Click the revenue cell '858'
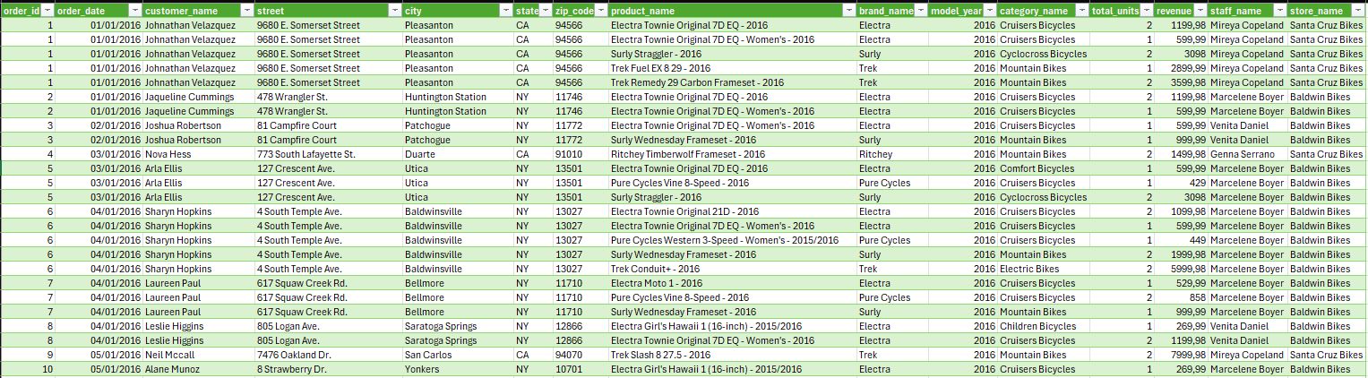This screenshot has width=1368, height=378. pos(1181,297)
